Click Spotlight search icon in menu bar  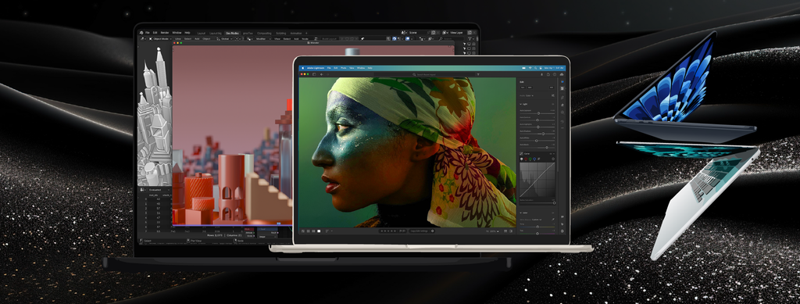(535, 68)
